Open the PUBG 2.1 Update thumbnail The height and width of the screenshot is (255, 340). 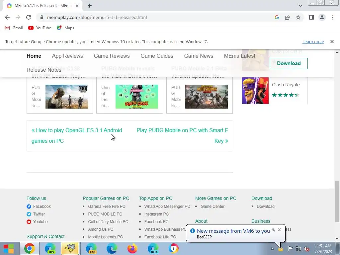(207, 97)
